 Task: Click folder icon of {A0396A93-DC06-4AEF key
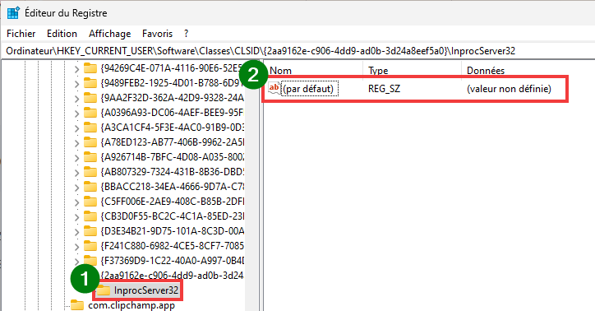click(x=90, y=113)
